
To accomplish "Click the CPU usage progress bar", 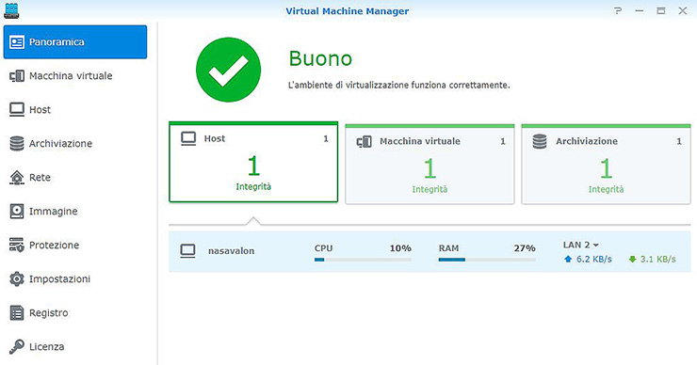I will (x=363, y=260).
